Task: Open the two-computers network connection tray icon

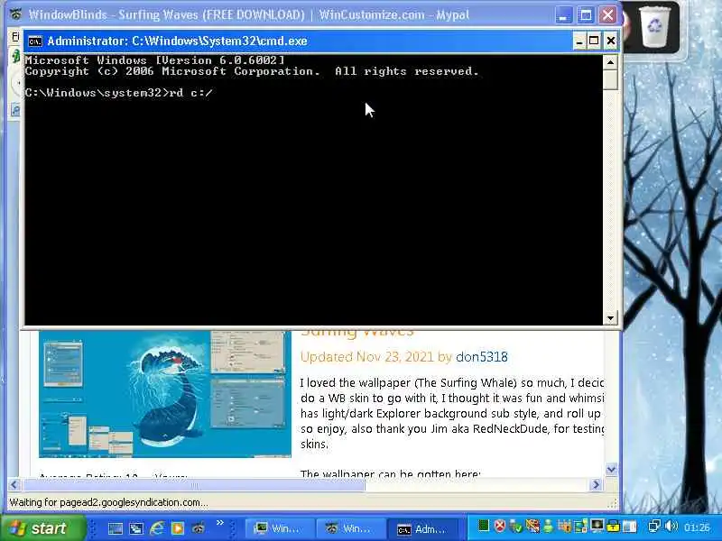Action: click(x=655, y=526)
